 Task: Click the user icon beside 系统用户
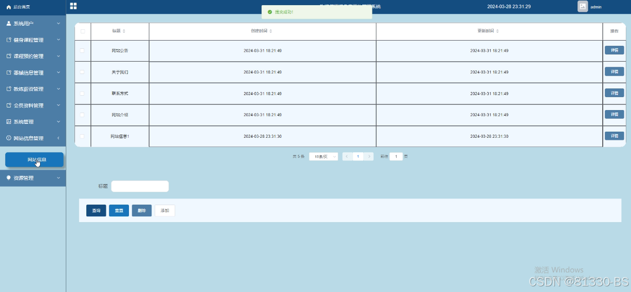pos(9,24)
